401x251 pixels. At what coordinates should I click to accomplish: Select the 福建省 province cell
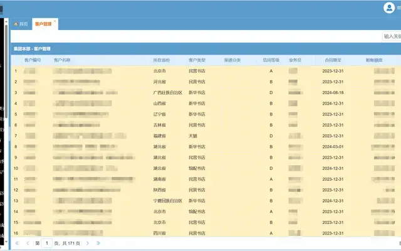click(160, 136)
